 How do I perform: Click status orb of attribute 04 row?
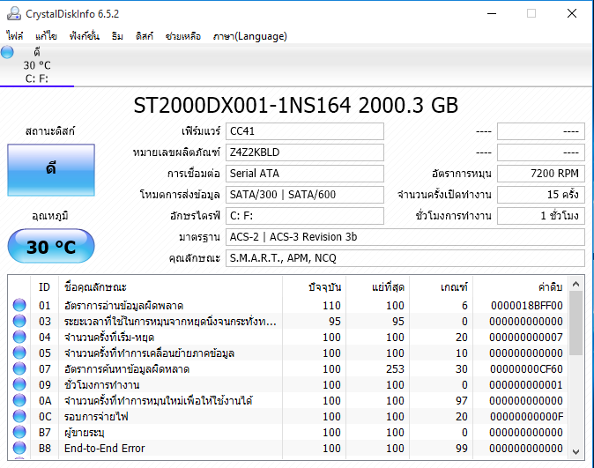click(x=19, y=337)
